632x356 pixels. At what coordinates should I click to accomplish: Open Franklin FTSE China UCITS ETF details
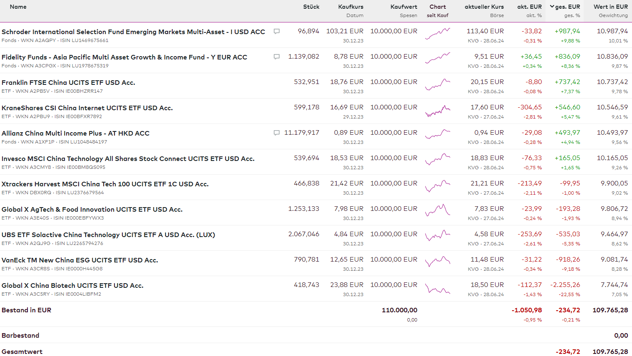[68, 83]
